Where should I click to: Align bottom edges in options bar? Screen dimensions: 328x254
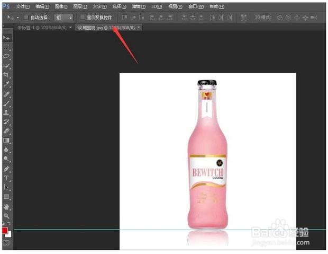[x=142, y=17]
